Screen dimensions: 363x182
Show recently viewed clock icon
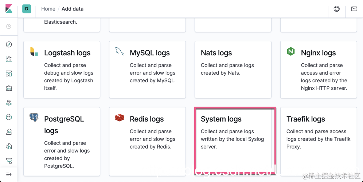(x=9, y=26)
